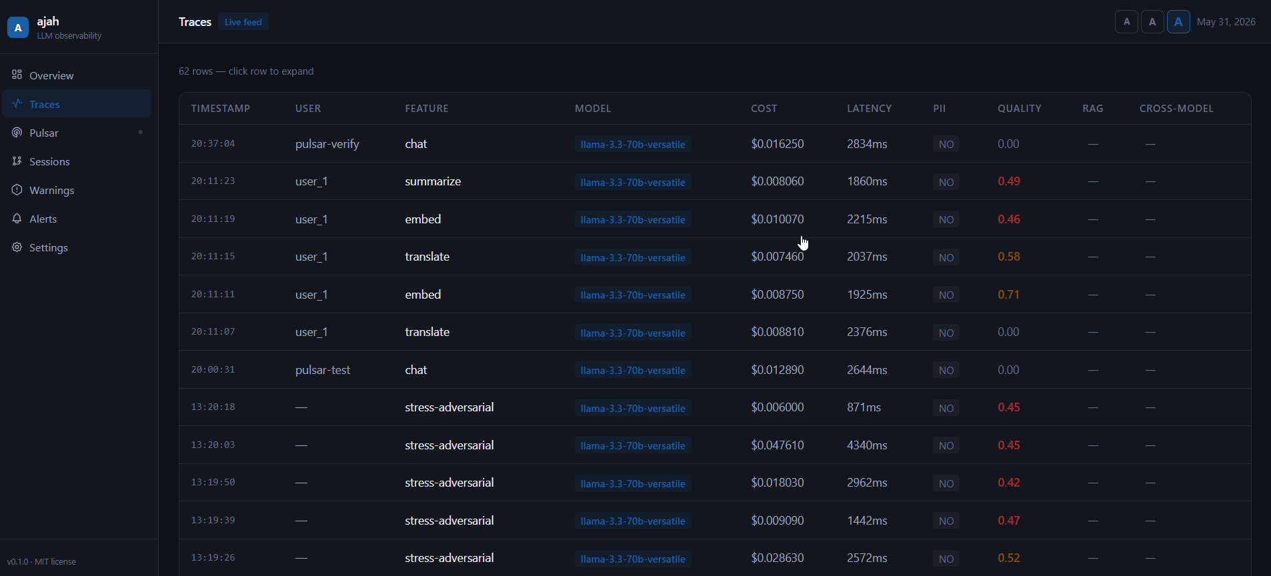Click the USER column header
Screen dimensions: 1271x576
pyautogui.click(x=308, y=109)
